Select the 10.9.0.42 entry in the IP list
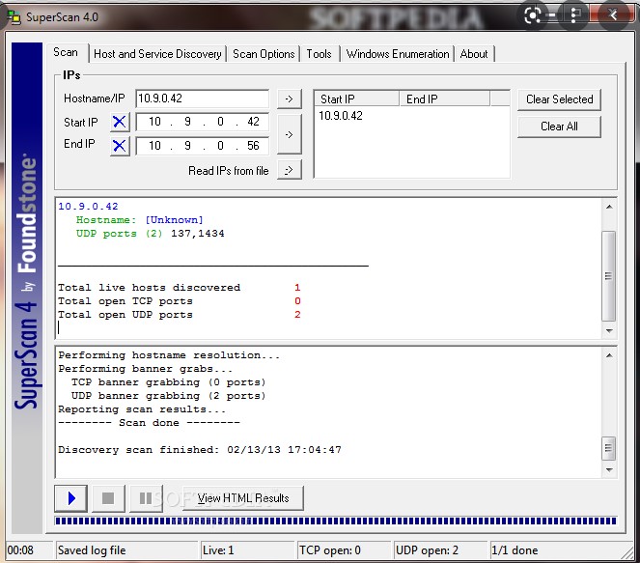Viewport: 640px width, 563px height. click(341, 116)
